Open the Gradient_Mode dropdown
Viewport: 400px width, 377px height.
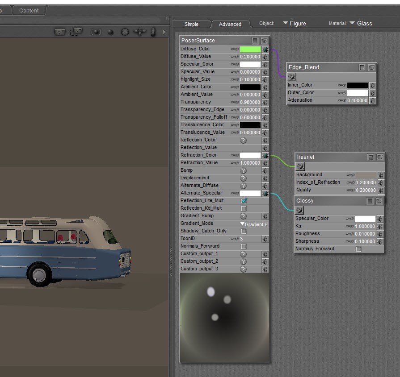254,224
